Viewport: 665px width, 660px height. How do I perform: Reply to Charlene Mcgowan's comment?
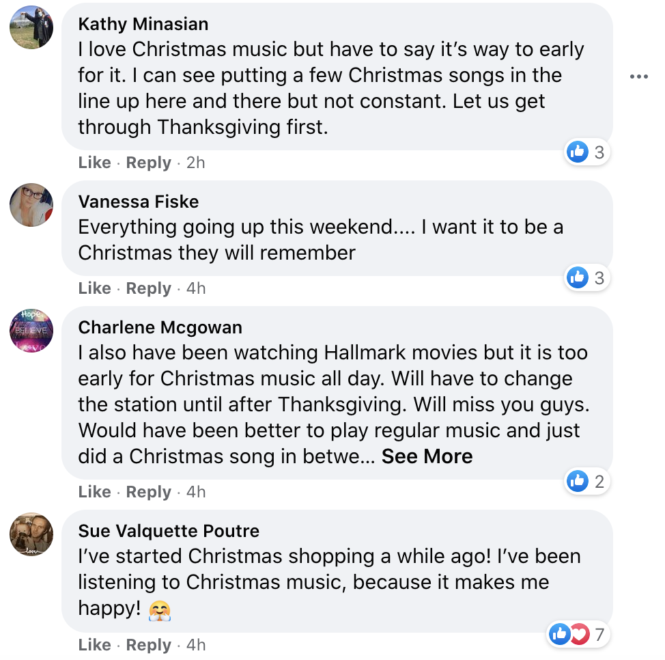(148, 492)
